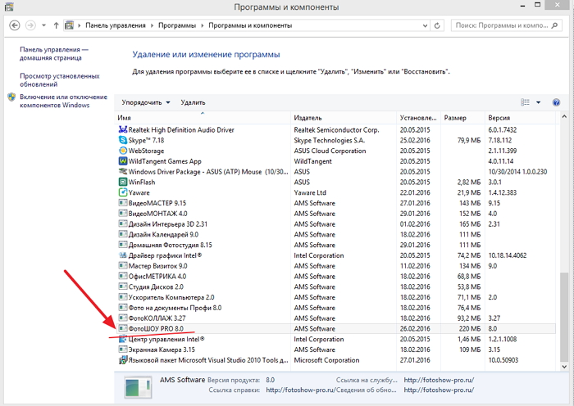
Task: Click 'Программы' breadcrumb
Action: [177, 25]
